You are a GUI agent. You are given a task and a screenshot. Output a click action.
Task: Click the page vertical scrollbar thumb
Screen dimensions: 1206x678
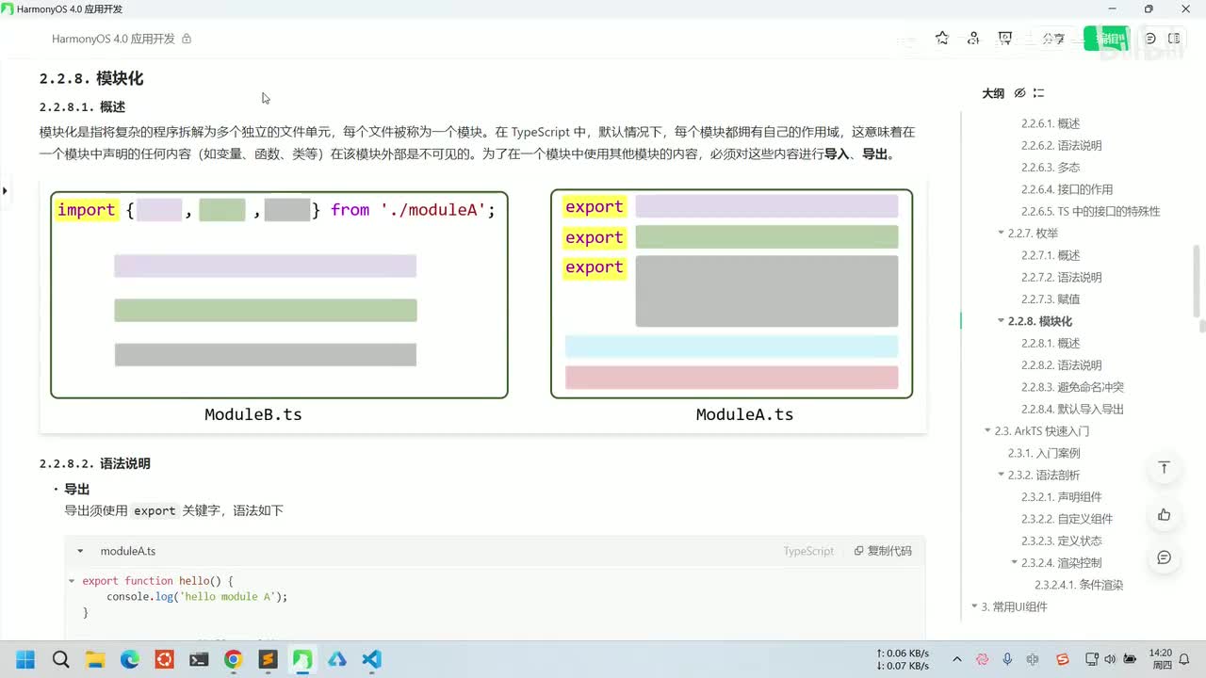1198,281
